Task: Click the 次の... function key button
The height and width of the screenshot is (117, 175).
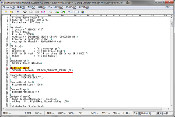Action: [x=38, y=113]
